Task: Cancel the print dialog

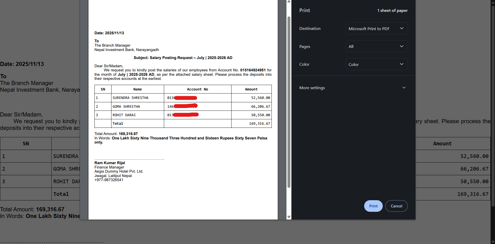Action: click(396, 206)
